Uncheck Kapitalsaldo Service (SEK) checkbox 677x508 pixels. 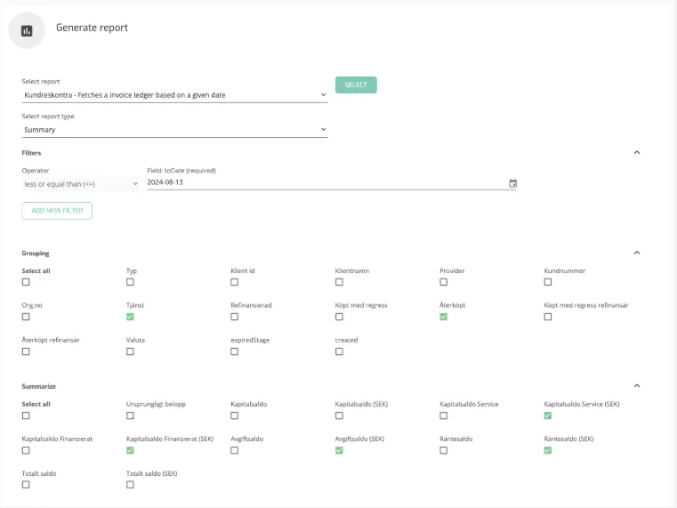(548, 415)
